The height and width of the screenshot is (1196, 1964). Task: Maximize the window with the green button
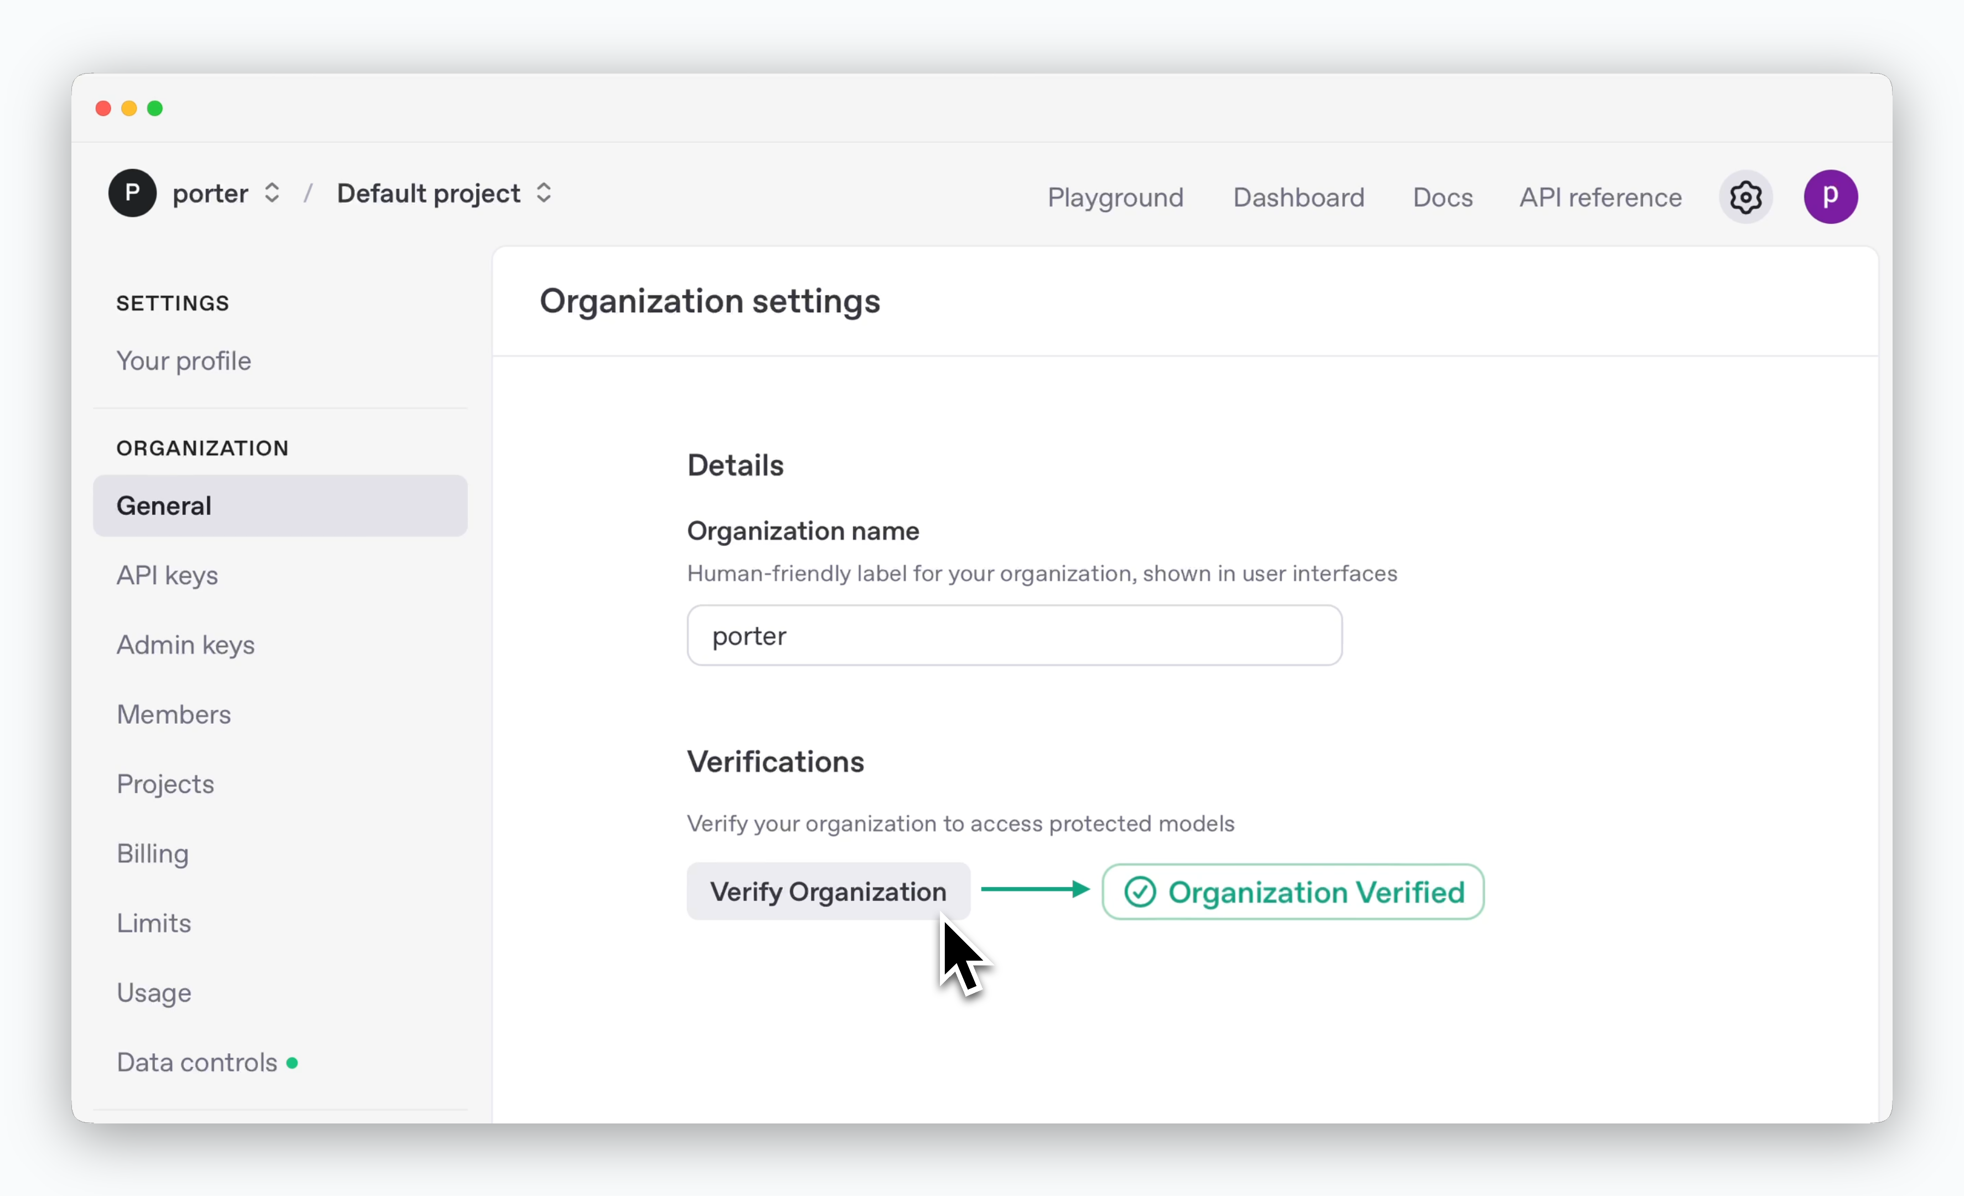tap(156, 109)
